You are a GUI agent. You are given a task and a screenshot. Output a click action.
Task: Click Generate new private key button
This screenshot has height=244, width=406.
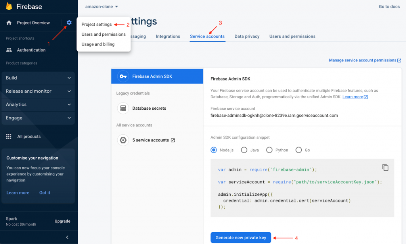tap(241, 238)
